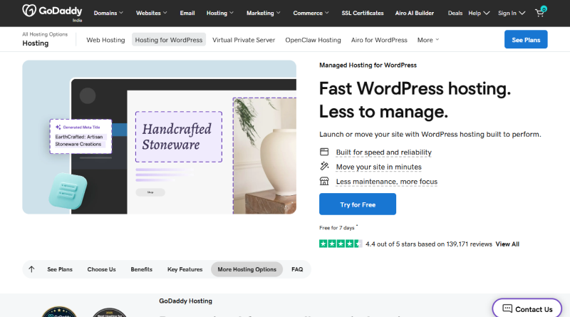Click the See Plans blue button
Screen dimensions: 570x317
click(x=526, y=40)
